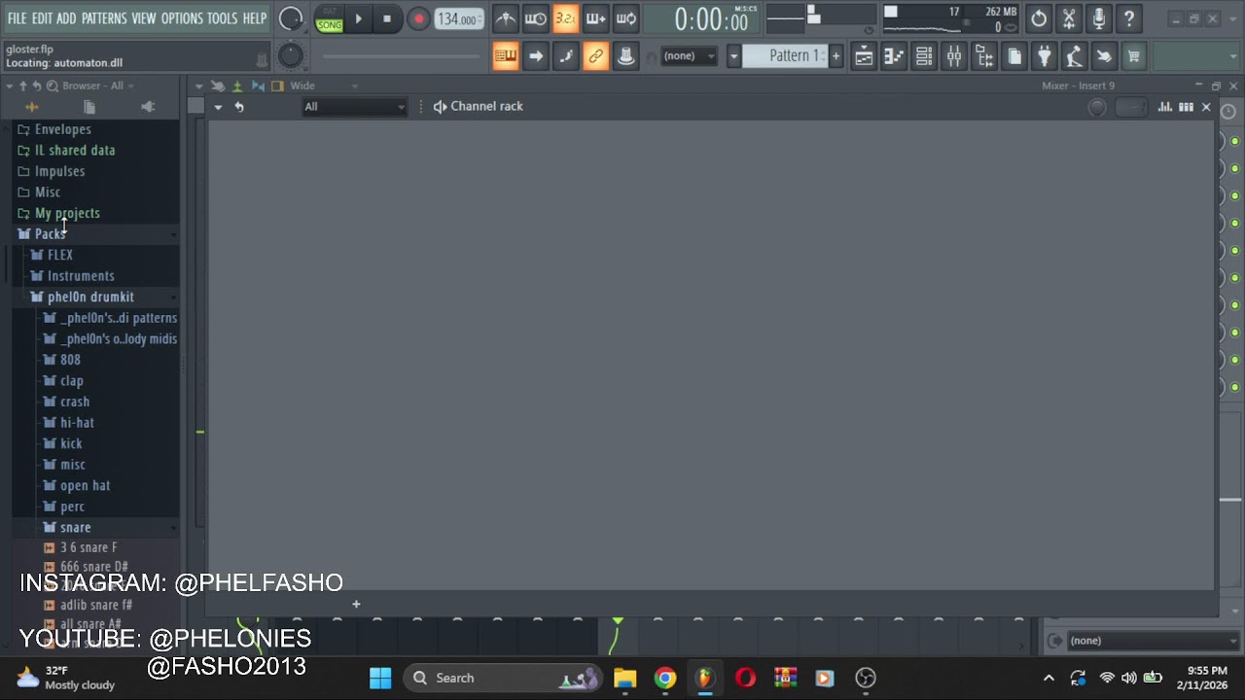Open the Channel rack options arrow menu

pyautogui.click(x=218, y=107)
